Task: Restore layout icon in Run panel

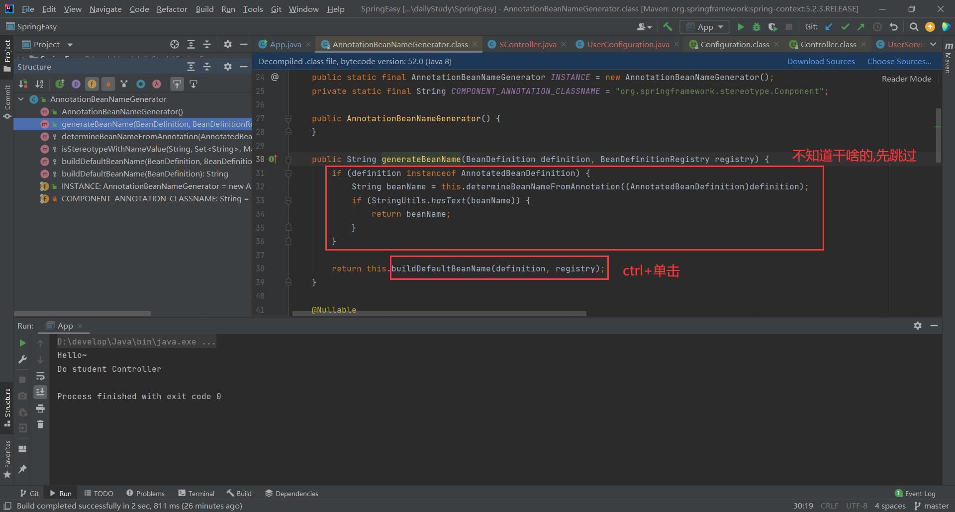Action: tap(22, 448)
